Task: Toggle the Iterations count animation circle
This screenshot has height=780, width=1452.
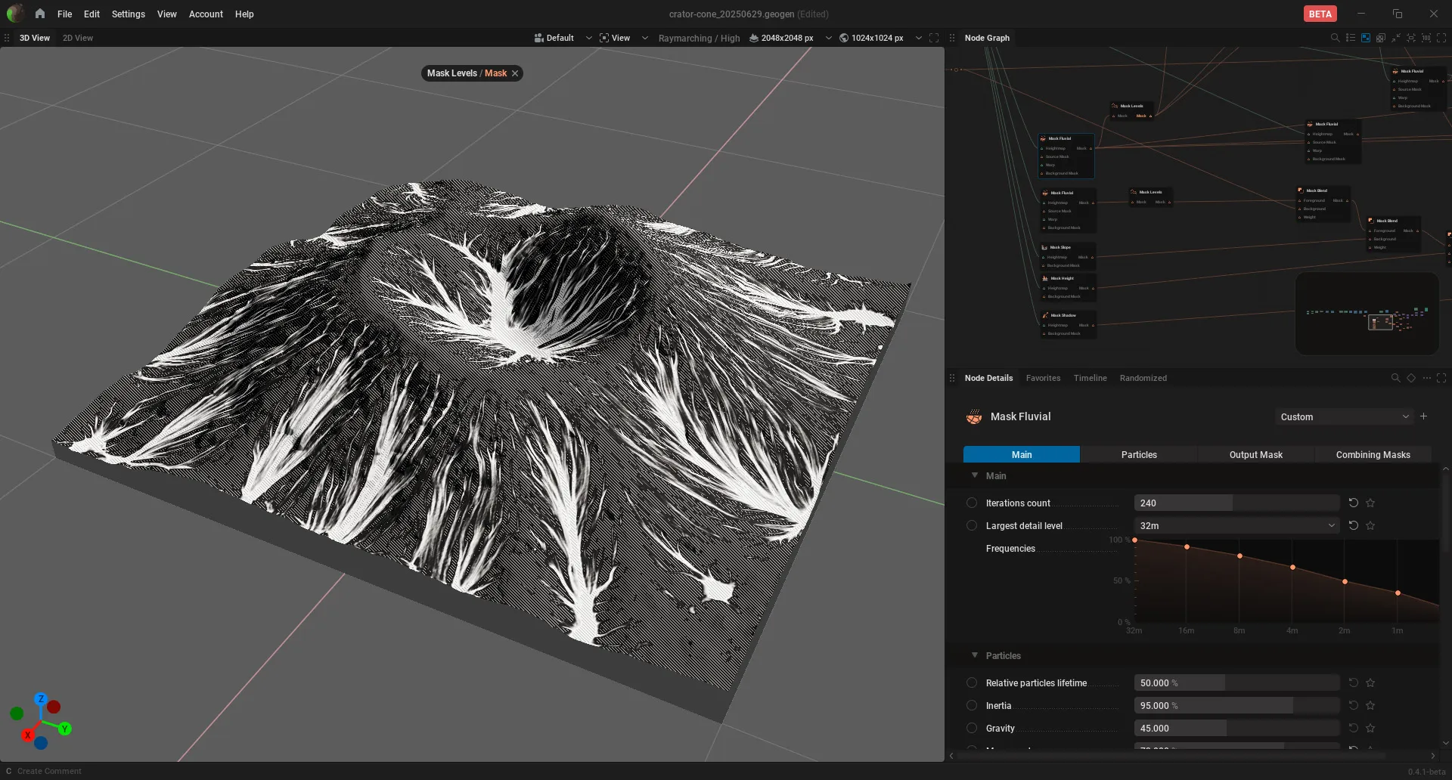Action: pyautogui.click(x=972, y=503)
